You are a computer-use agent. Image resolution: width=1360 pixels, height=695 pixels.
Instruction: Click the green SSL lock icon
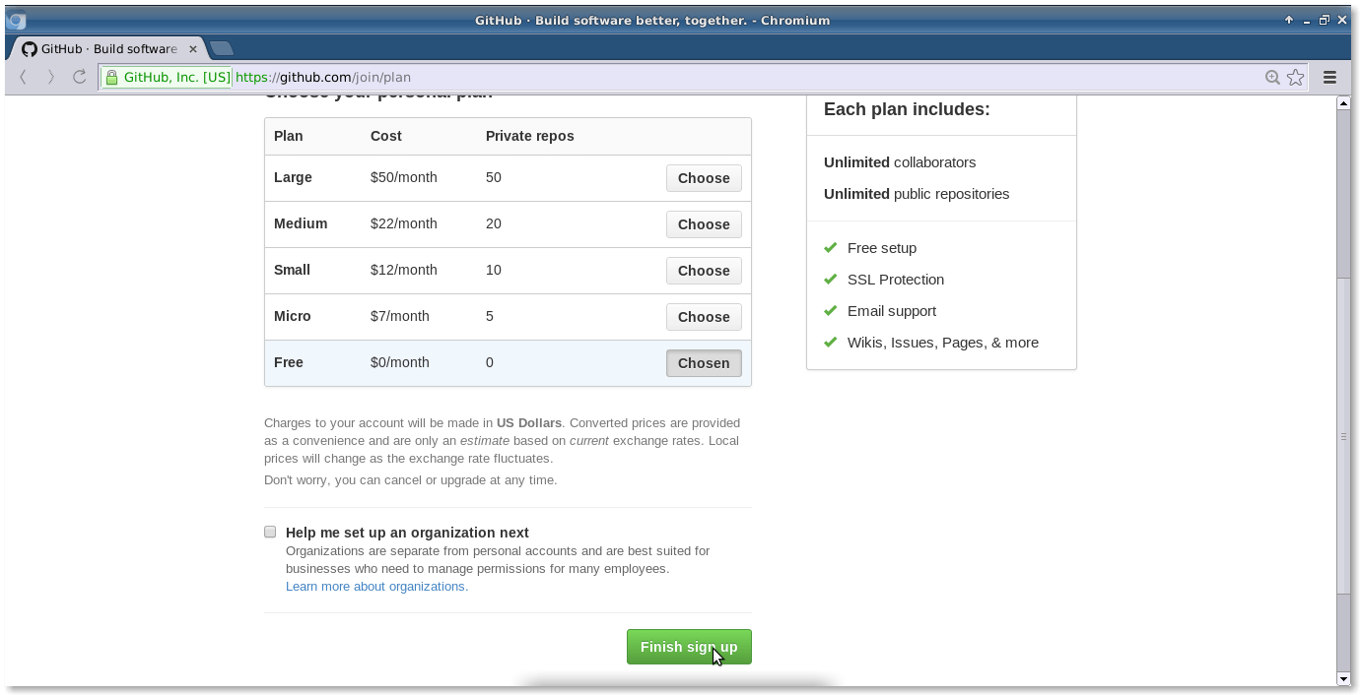(x=111, y=77)
